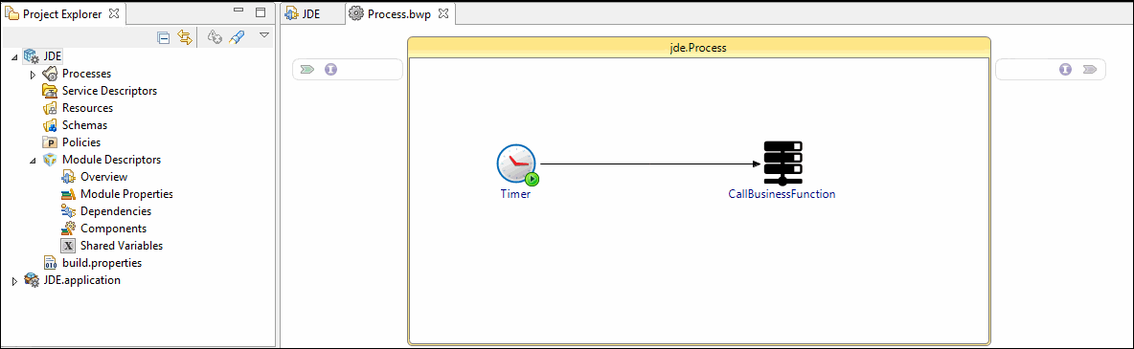Collapse the JDE project node
1134x349 pixels.
[15, 56]
